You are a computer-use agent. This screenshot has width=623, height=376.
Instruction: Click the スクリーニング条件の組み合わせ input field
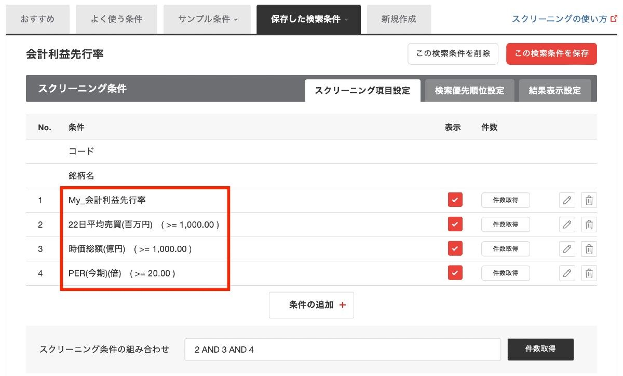point(342,350)
